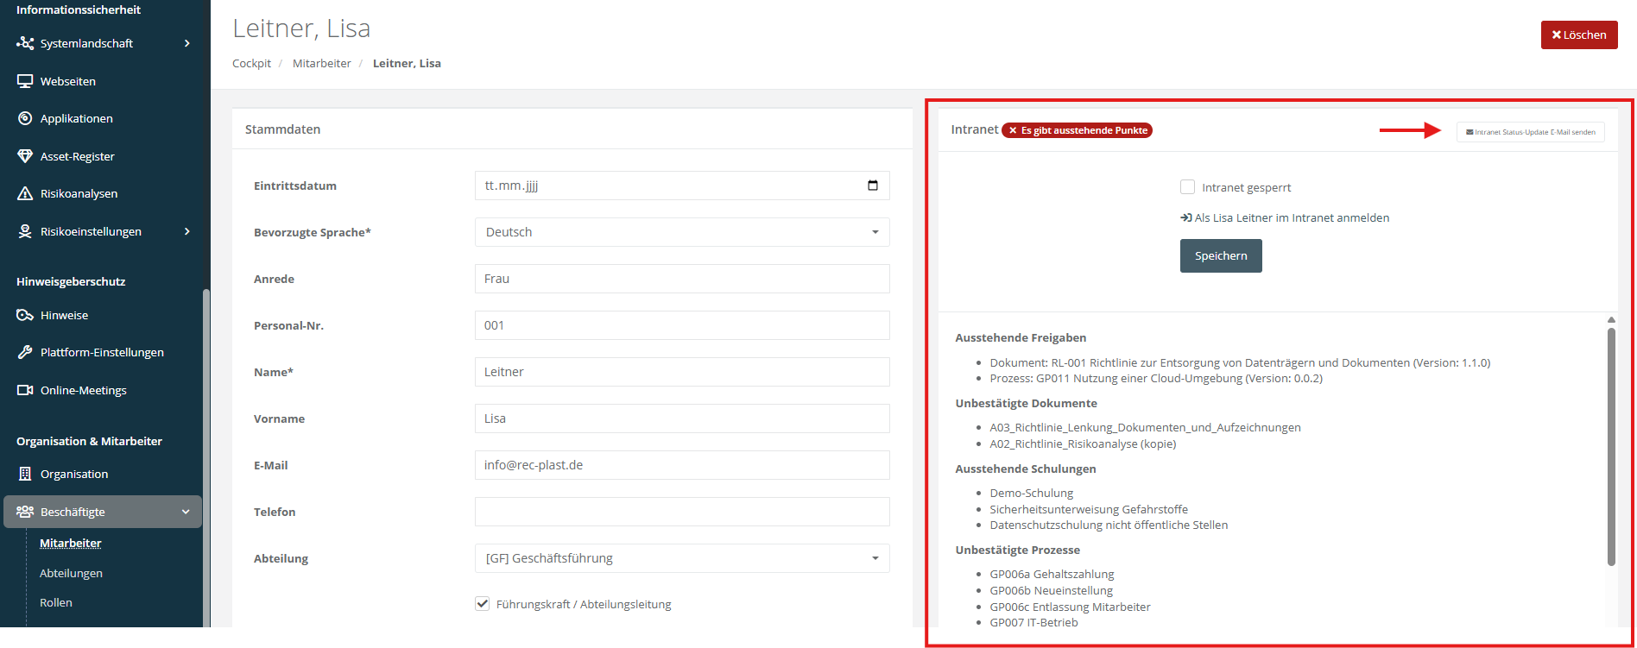Click the Asset-Register diamond icon
The height and width of the screenshot is (648, 1637).
click(x=25, y=156)
